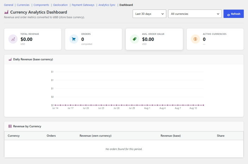Click the Jul 29 chart axis label

(132, 108)
